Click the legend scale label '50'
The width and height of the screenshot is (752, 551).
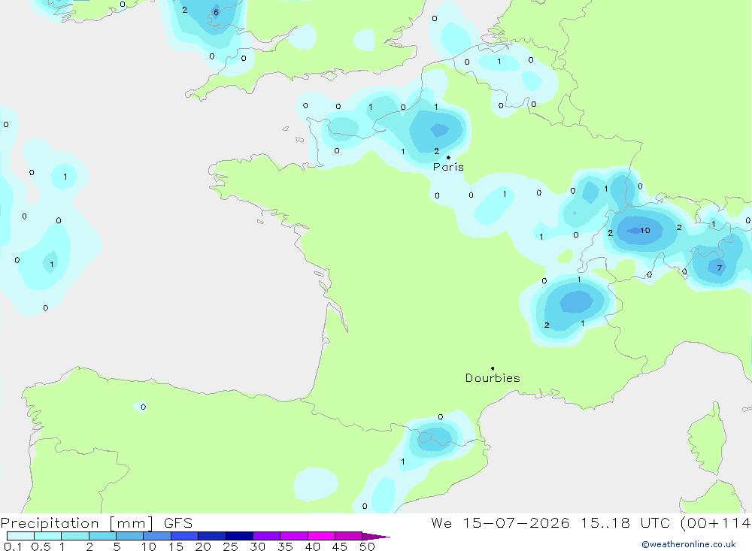[367, 546]
